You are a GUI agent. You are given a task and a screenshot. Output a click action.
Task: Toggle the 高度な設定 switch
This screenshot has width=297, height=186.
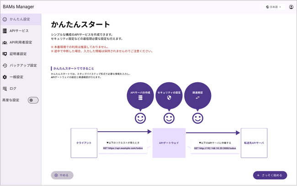click(x=33, y=100)
